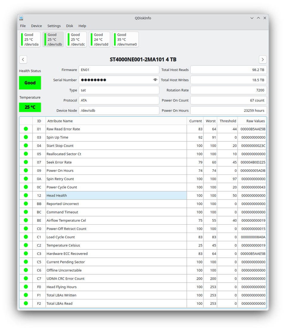The image size is (286, 331).
Task: Click green status dot for Head Flying Hours
Action: point(26,287)
